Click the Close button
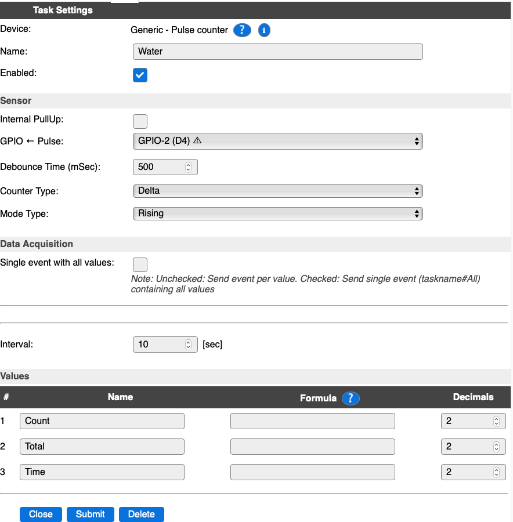 pos(41,514)
